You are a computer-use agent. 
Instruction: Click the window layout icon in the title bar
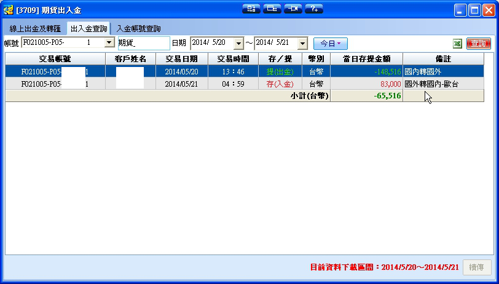(x=272, y=9)
